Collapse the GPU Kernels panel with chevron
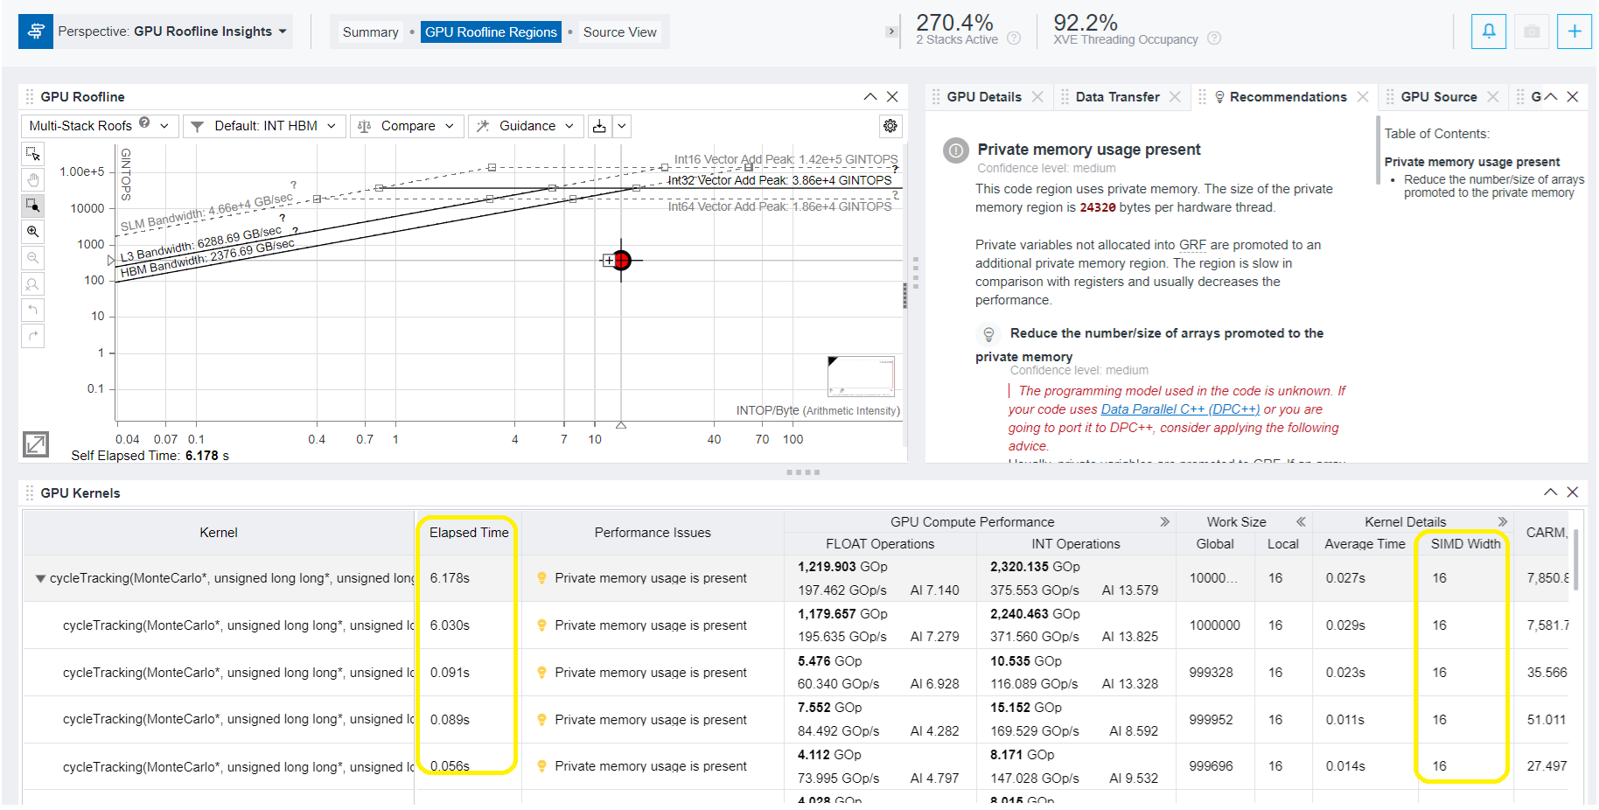 1550,492
